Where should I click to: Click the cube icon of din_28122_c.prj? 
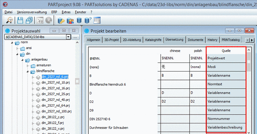coord(38,118)
